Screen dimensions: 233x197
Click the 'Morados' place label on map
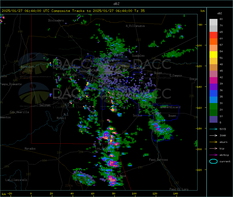pos(30,149)
